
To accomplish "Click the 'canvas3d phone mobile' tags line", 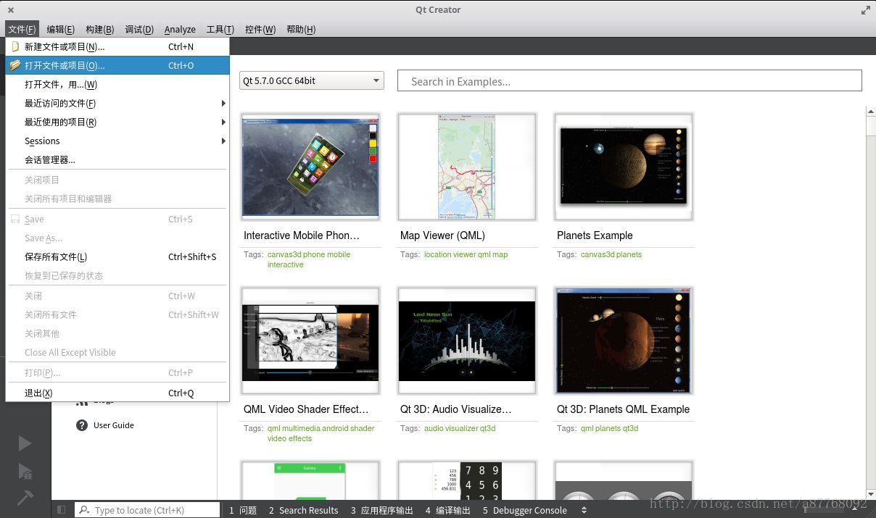I will 309,254.
